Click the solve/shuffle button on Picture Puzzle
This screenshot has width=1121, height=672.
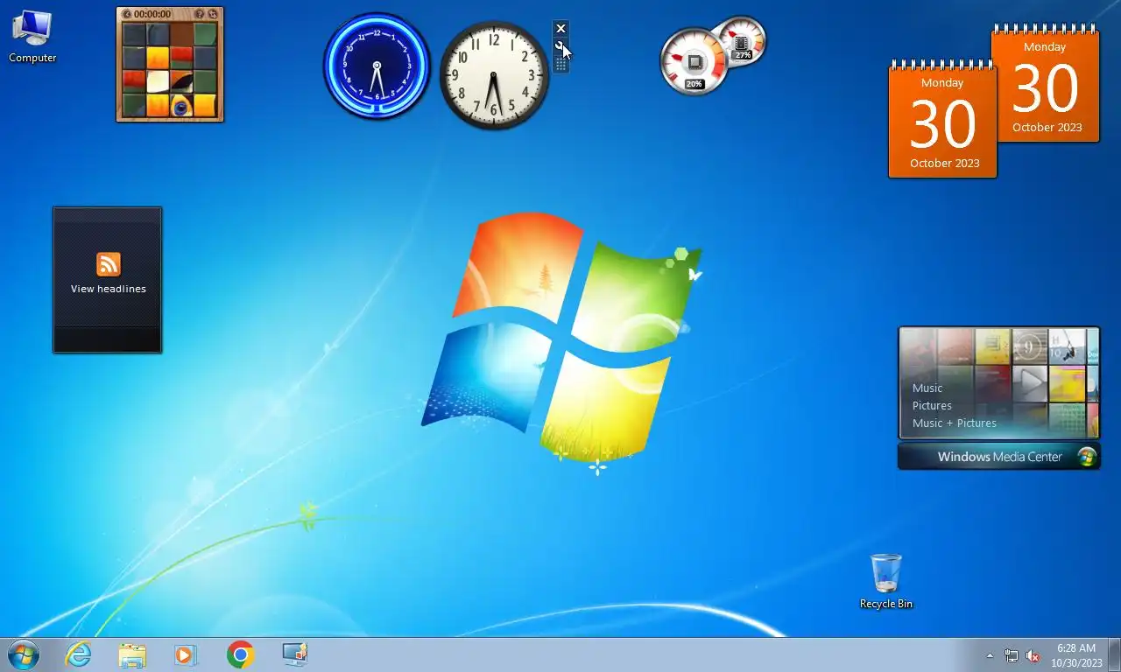[212, 14]
